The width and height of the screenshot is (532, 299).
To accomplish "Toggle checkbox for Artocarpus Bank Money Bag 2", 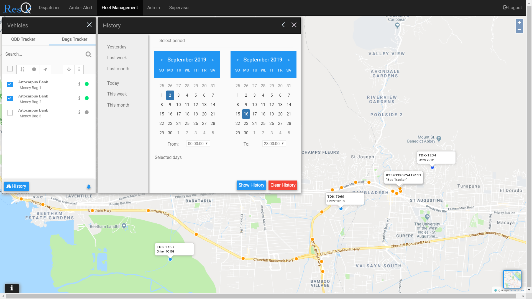I will coord(10,98).
